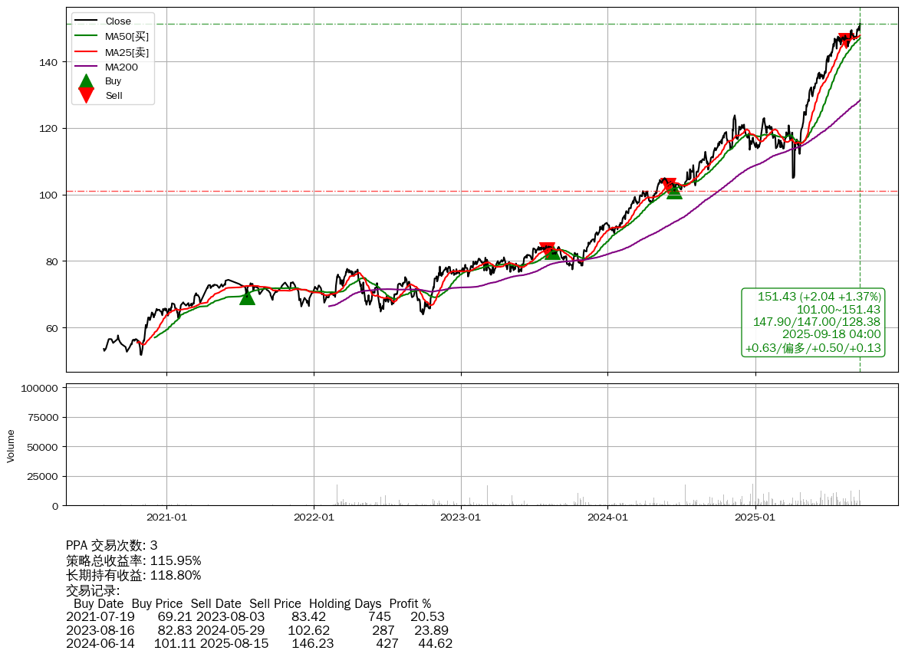Click the Volume axis label

click(11, 445)
